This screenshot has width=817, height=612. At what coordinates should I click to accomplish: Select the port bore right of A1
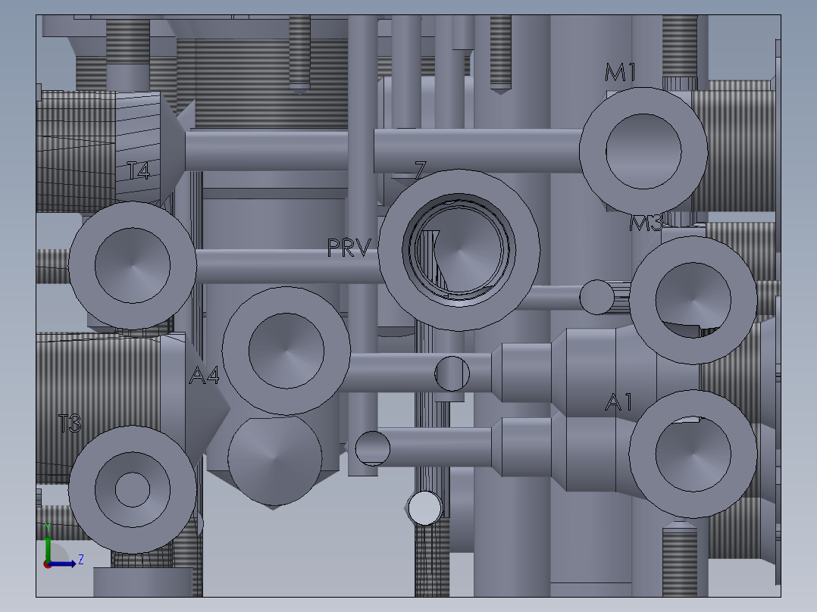693,454
